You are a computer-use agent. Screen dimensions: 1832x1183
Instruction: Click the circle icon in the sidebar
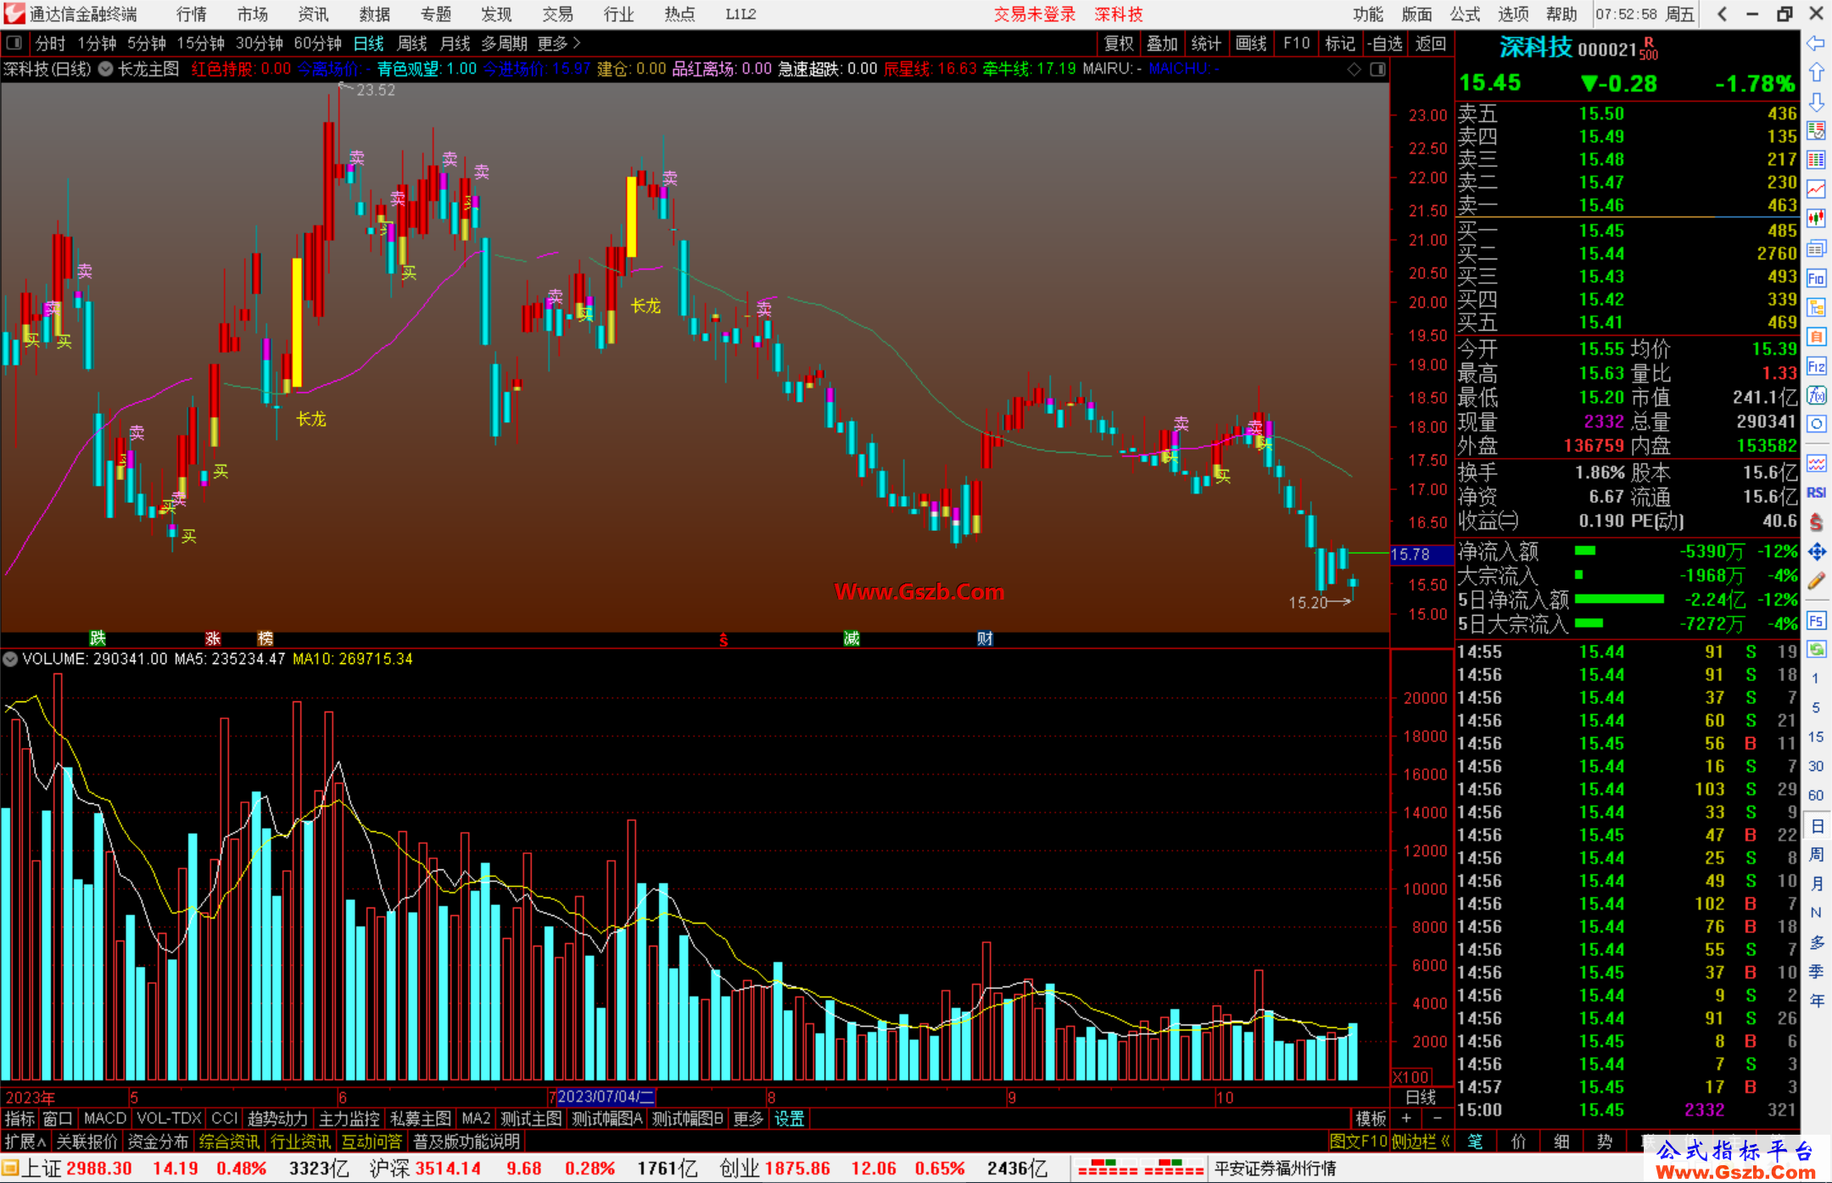click(x=1816, y=424)
